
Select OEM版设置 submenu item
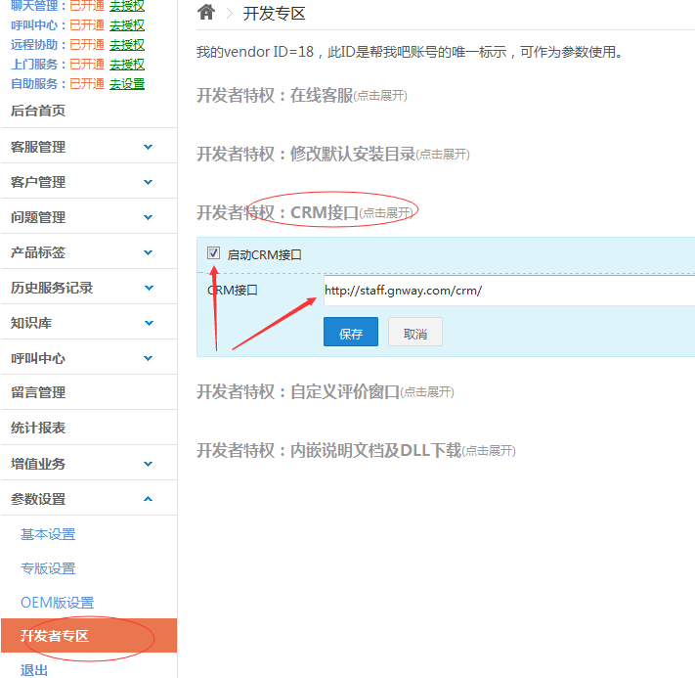click(58, 603)
